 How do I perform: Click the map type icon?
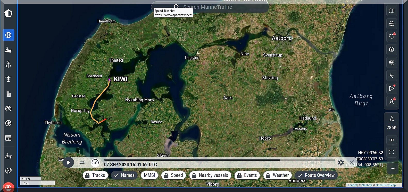tap(392, 11)
